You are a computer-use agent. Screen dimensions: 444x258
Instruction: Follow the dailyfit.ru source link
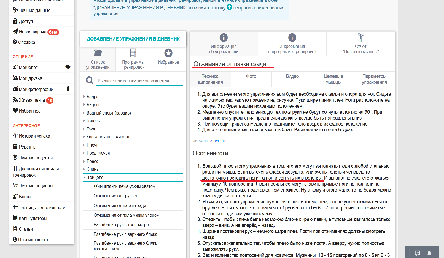(217, 141)
